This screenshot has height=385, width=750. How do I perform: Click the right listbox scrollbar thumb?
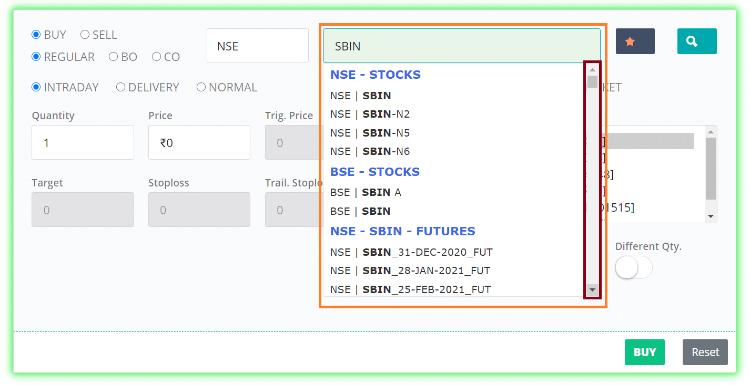tap(711, 169)
